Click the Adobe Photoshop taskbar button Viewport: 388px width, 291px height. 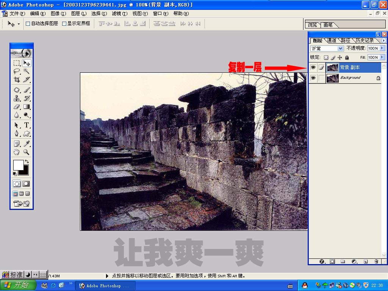(104, 286)
